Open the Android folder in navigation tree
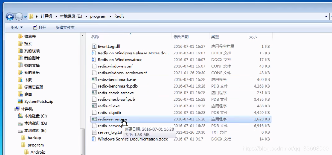The width and height of the screenshot is (332, 155). 38,152
